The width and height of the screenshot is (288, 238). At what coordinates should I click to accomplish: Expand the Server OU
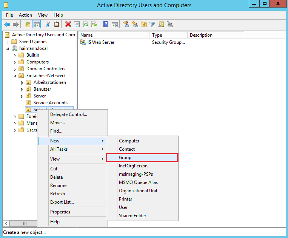click(x=22, y=96)
